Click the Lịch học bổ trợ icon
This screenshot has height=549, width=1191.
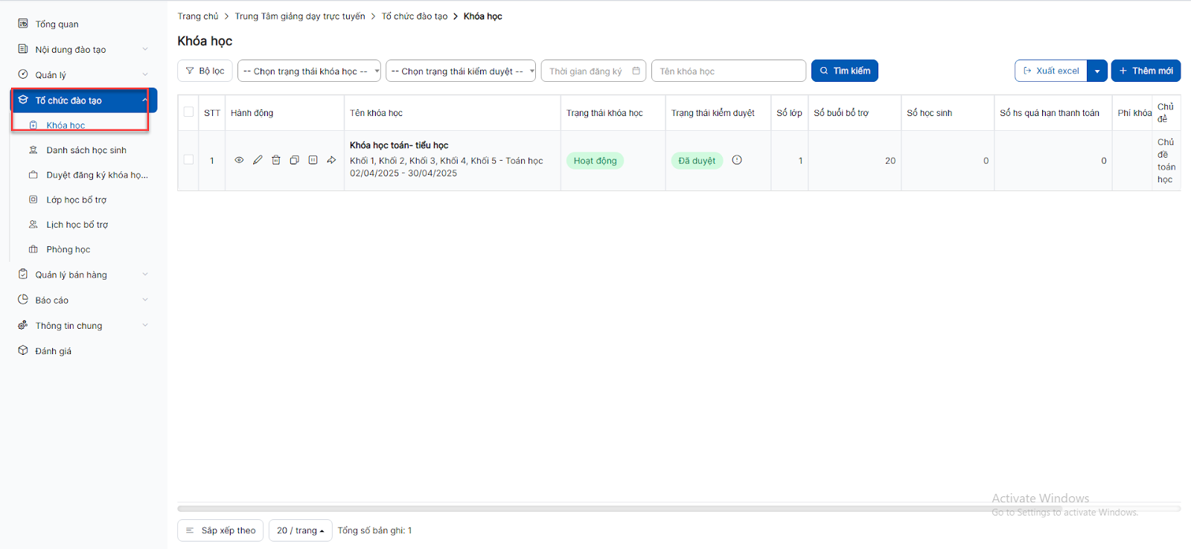[x=33, y=225]
